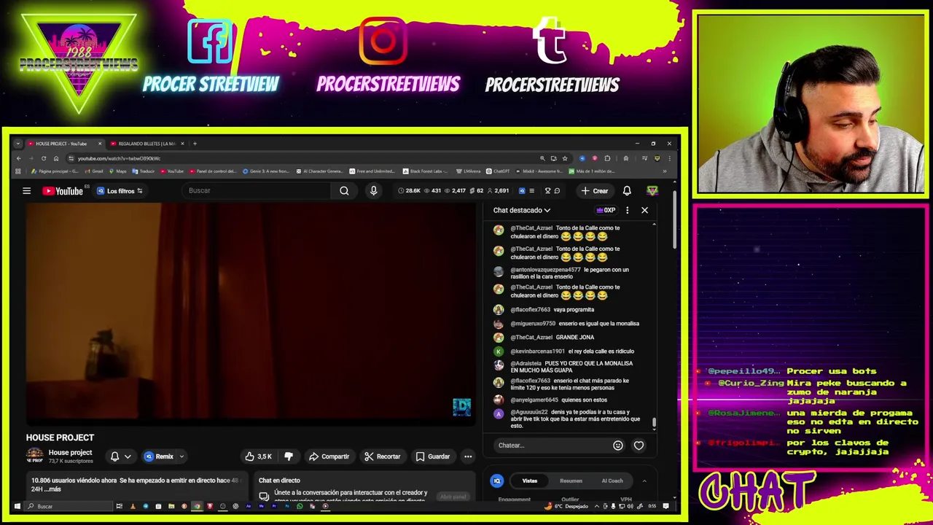Expand subscription notification bell dropdown
This screenshot has width=933, height=525.
(x=120, y=456)
